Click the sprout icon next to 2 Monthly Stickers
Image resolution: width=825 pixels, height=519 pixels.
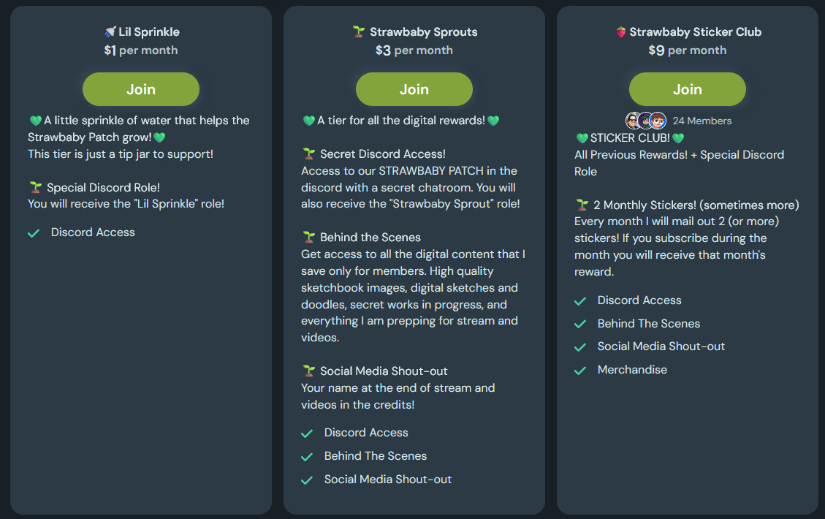(581, 204)
